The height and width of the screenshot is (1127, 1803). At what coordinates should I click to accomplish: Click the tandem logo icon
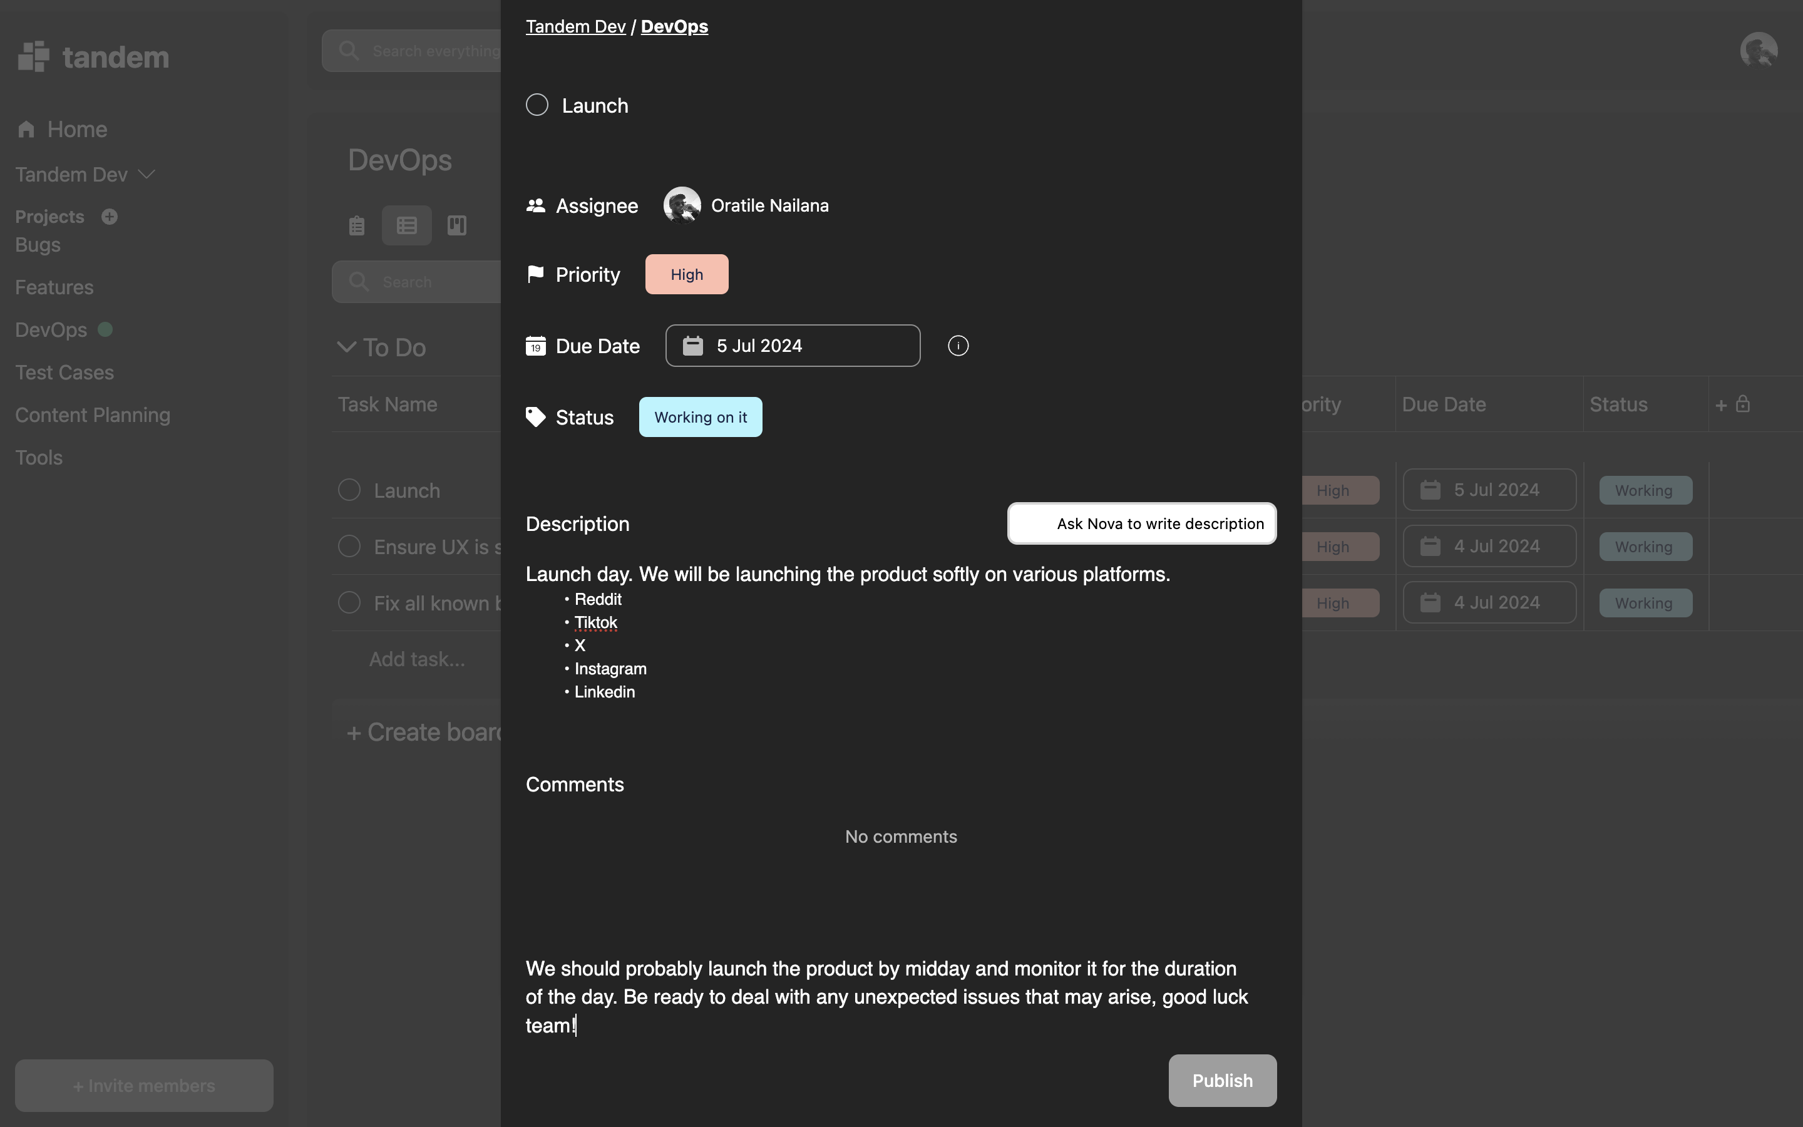34,56
